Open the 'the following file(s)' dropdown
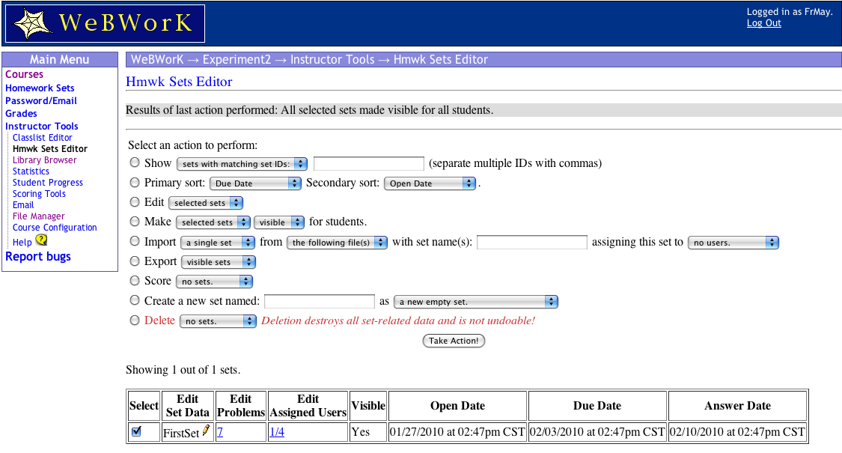Image resolution: width=842 pixels, height=453 pixels. click(337, 243)
